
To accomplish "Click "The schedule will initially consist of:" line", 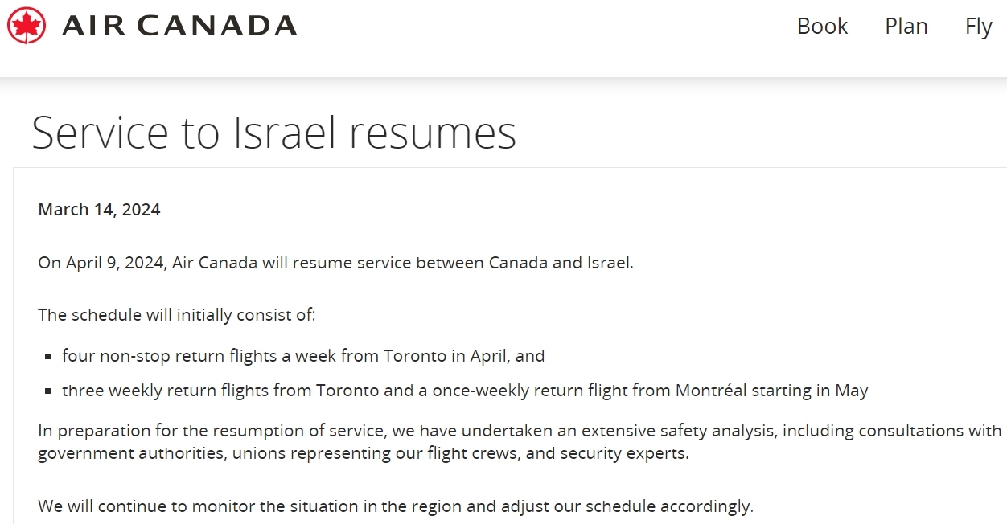I will [x=177, y=314].
